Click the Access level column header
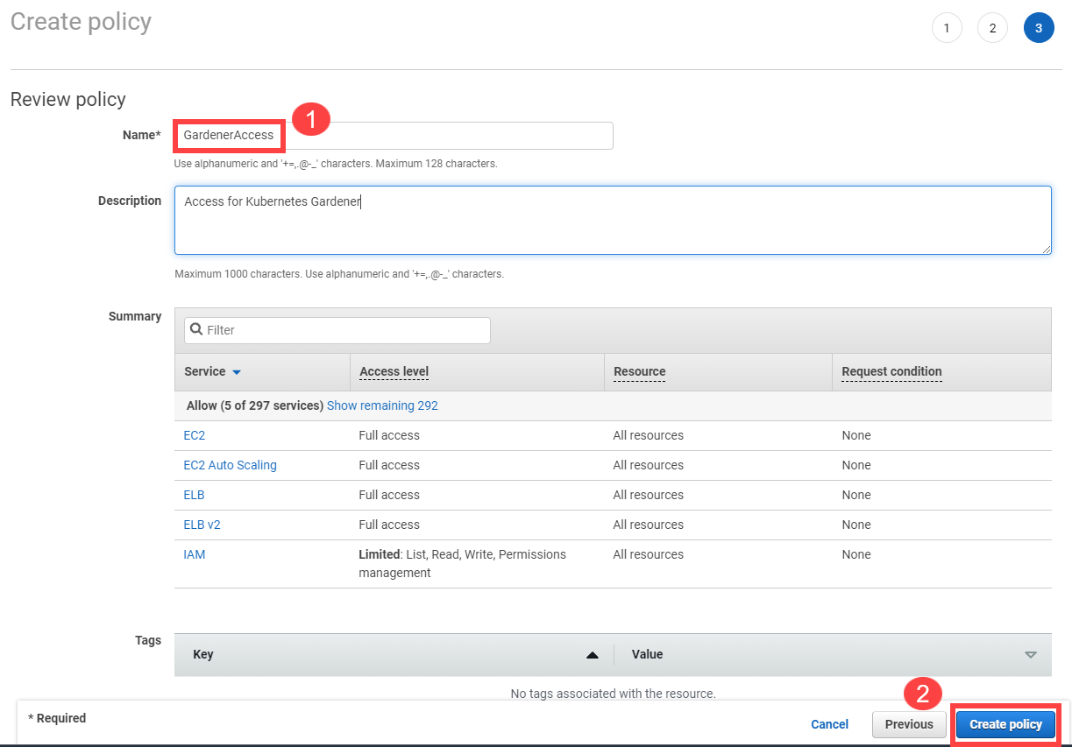This screenshot has width=1072, height=747. coord(394,371)
